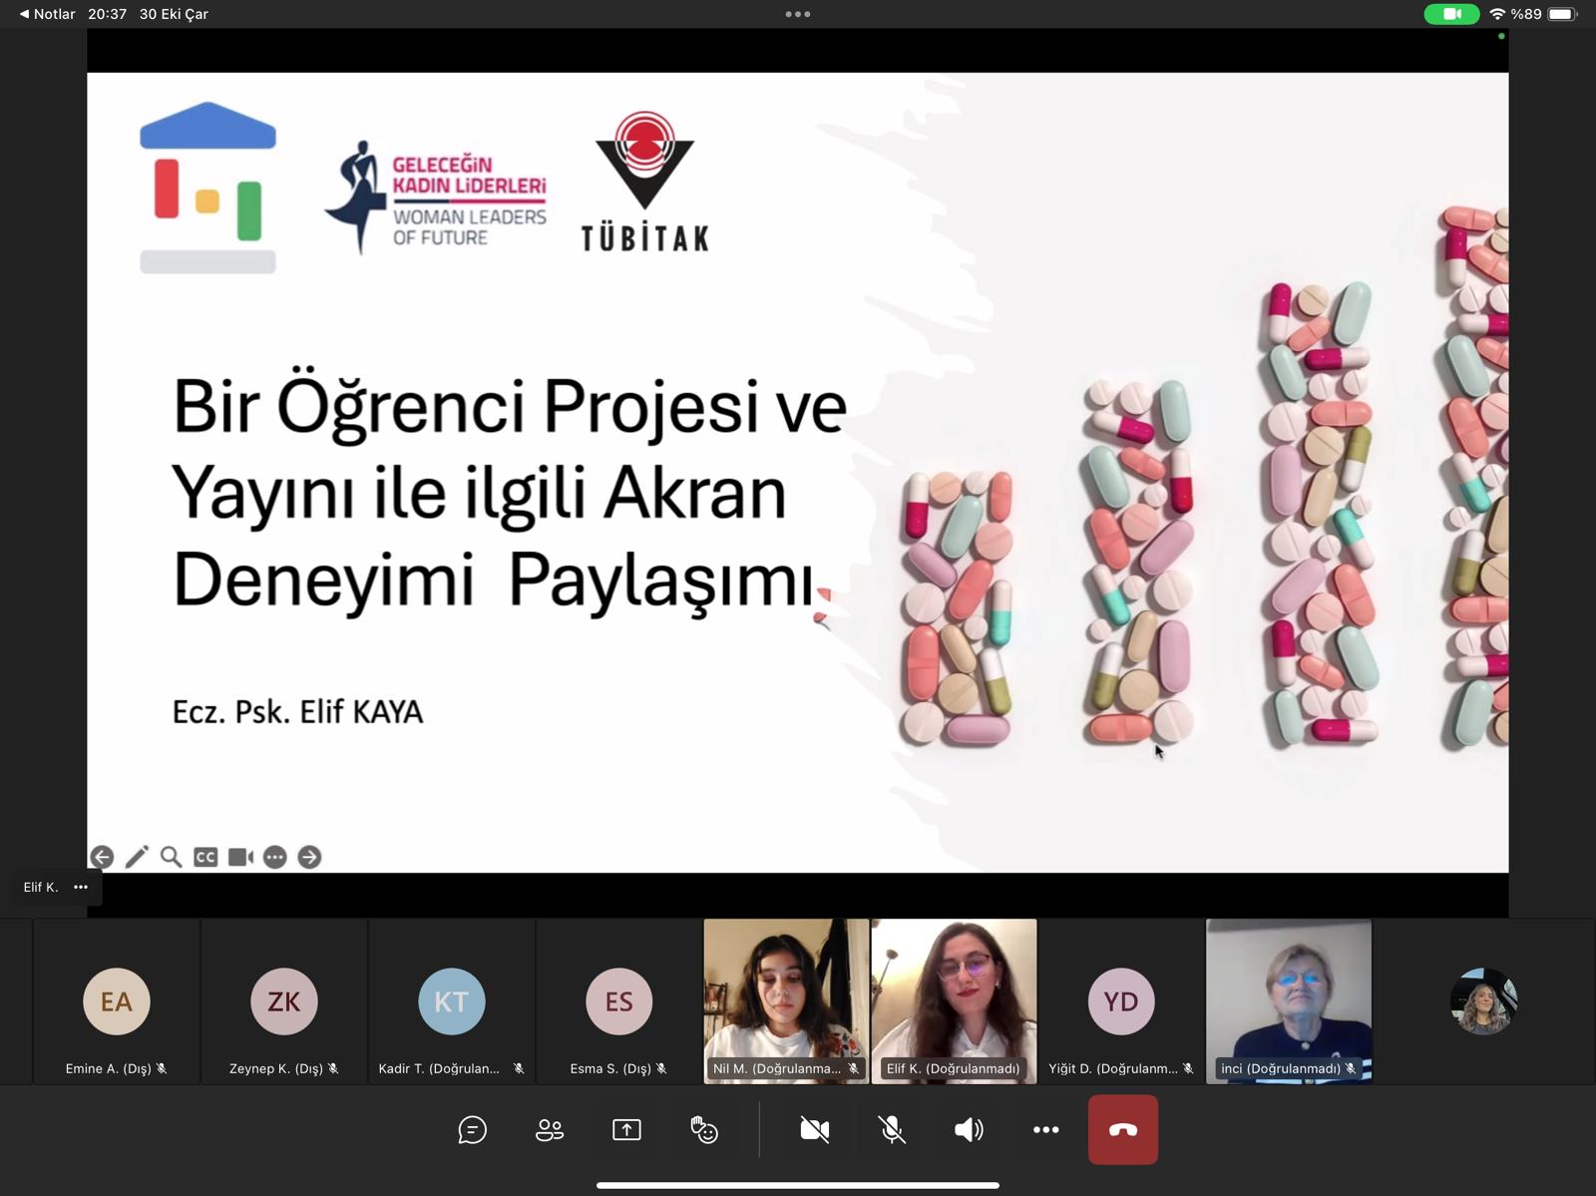Image resolution: width=1596 pixels, height=1196 pixels.
Task: Return to Notlar app
Action: click(x=47, y=14)
